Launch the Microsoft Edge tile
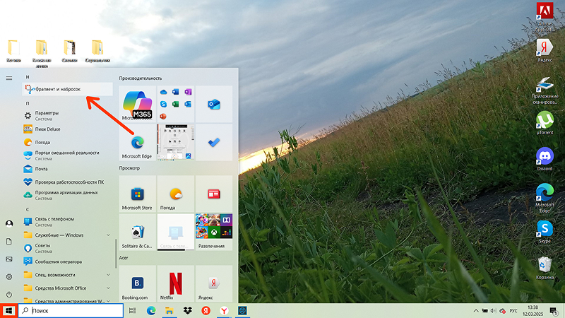 tap(137, 143)
